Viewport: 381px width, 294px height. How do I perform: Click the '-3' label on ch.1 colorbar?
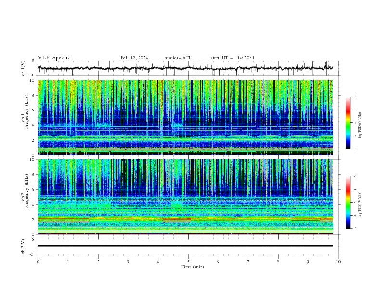click(x=355, y=97)
